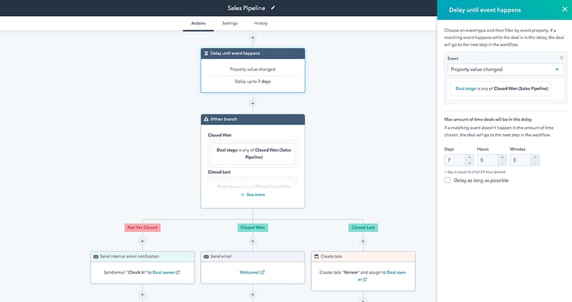
Task: Open the Settings tab
Action: [x=230, y=24]
